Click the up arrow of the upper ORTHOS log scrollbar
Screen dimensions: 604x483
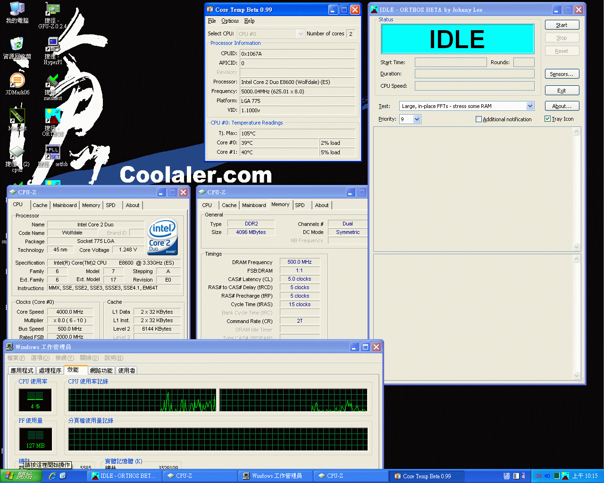[576, 132]
